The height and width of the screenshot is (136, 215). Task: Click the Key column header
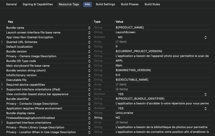click(x=11, y=22)
